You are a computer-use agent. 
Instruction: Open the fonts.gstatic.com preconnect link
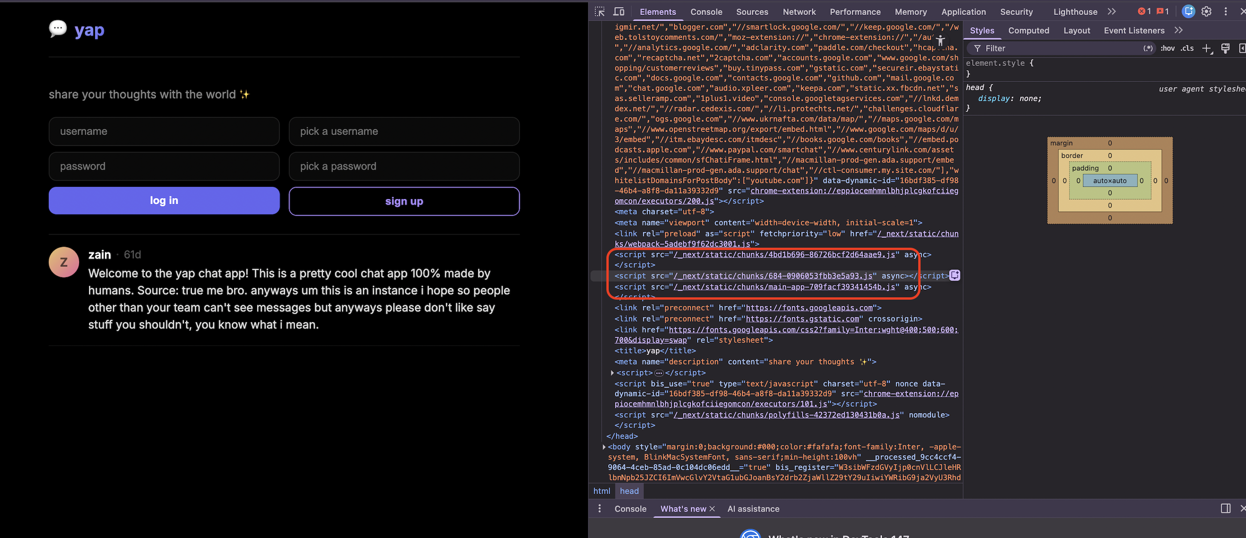click(803, 319)
